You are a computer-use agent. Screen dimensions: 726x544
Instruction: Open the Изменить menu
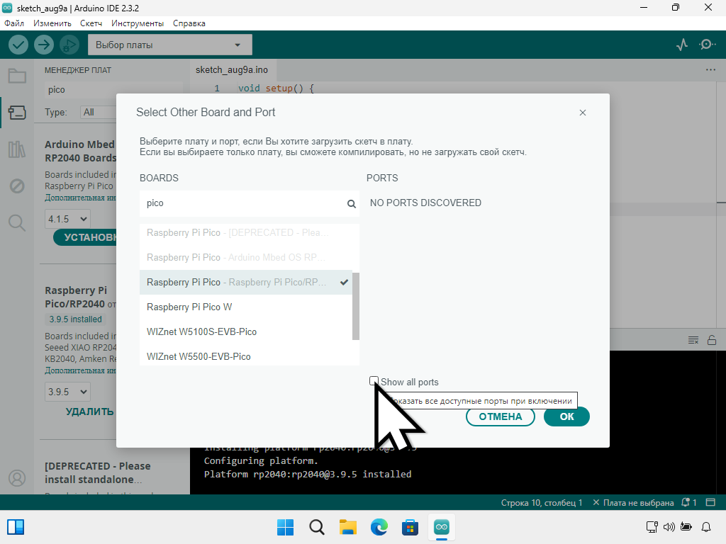click(52, 23)
